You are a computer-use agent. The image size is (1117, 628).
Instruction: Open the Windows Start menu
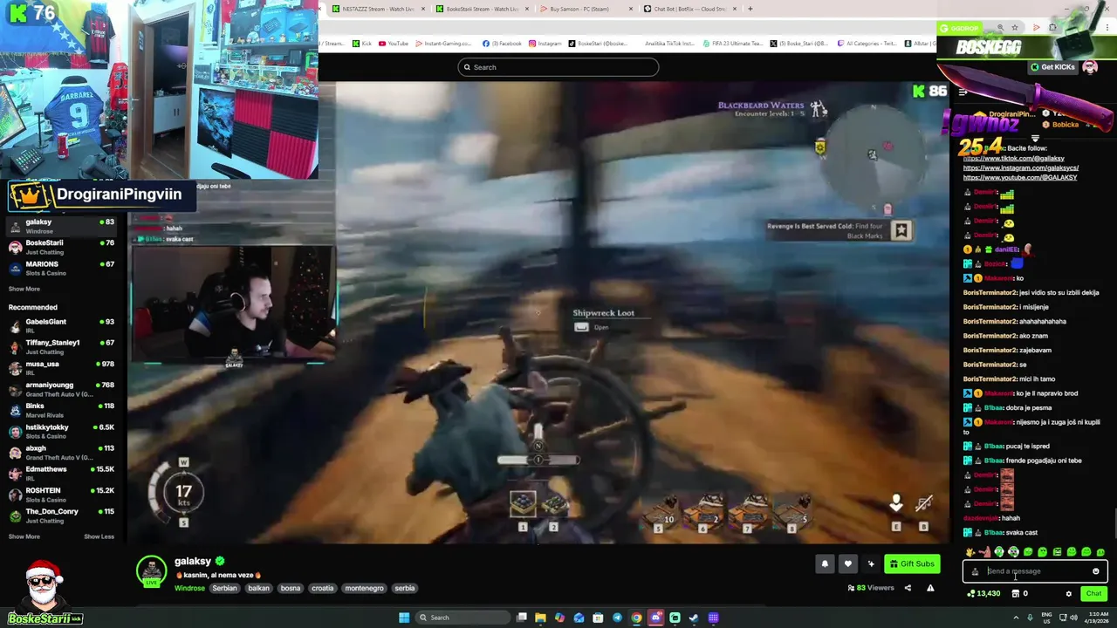coord(404,618)
